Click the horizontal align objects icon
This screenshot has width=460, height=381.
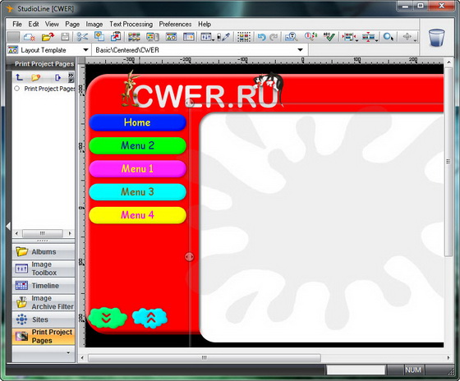[x=348, y=37]
